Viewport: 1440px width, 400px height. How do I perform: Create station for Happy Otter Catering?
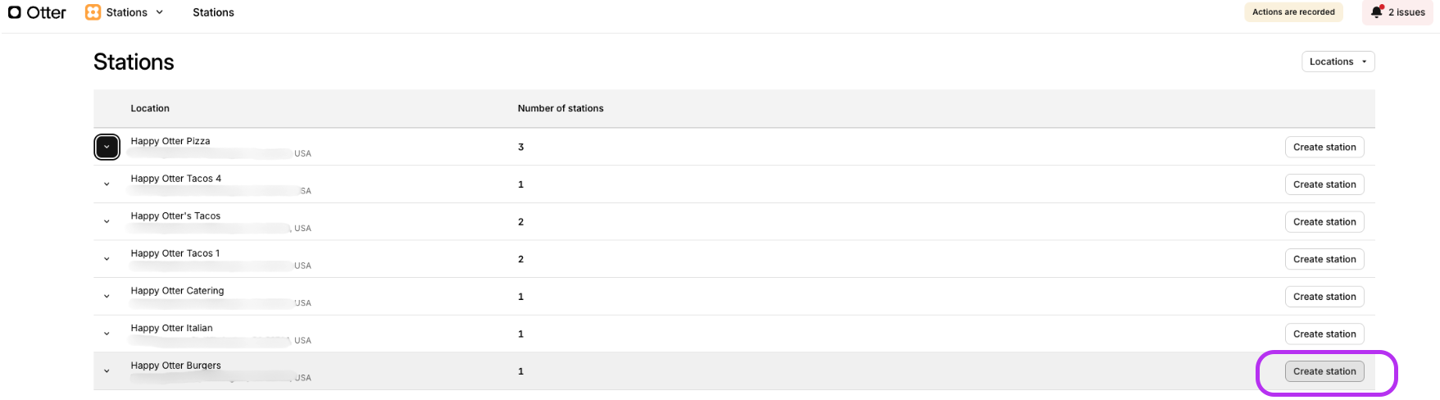point(1324,297)
